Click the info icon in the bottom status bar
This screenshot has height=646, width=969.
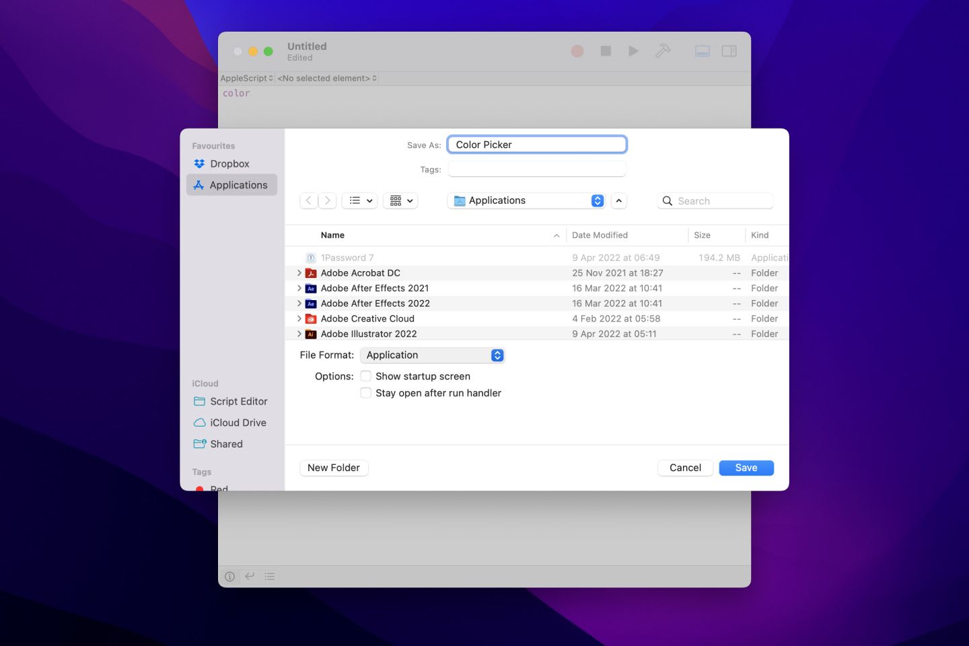coord(229,577)
